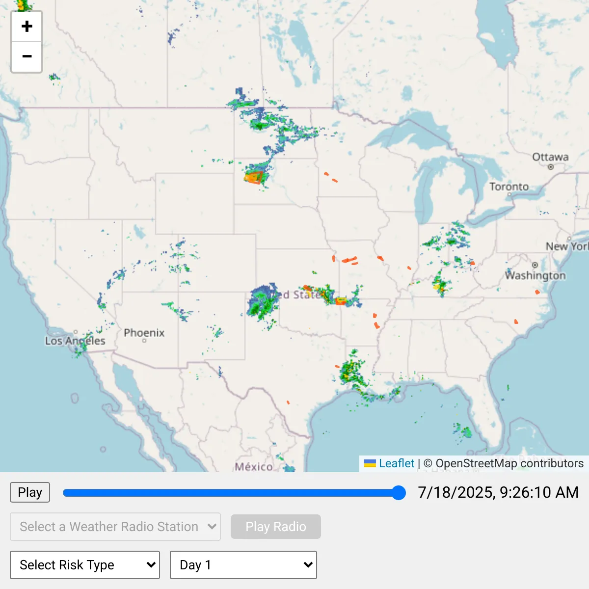
Task: Click the Ottawa city marker
Action: coord(551,167)
